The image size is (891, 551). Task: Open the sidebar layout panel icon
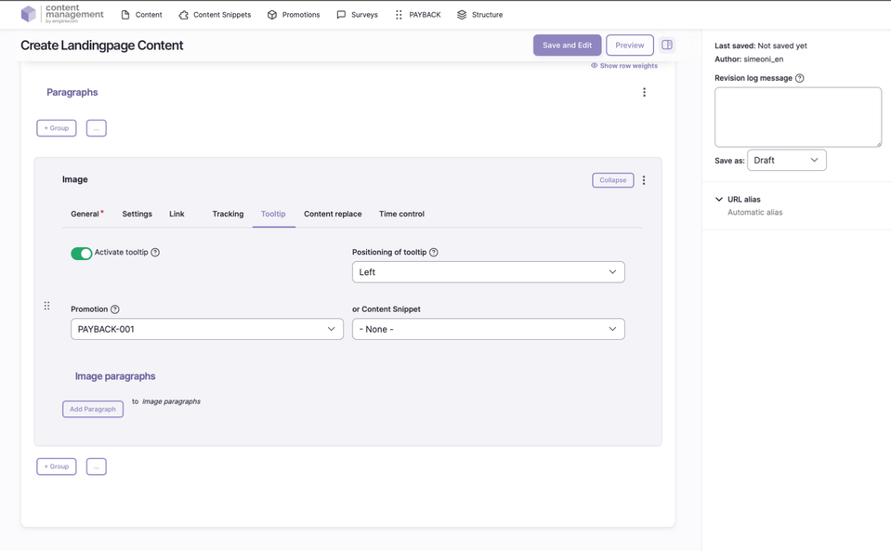click(667, 44)
